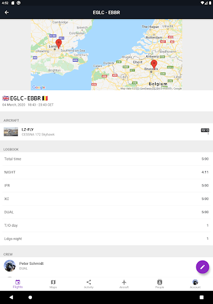The image size is (213, 304).
Task: Open Peter Schmidt crew entry
Action: click(106, 266)
